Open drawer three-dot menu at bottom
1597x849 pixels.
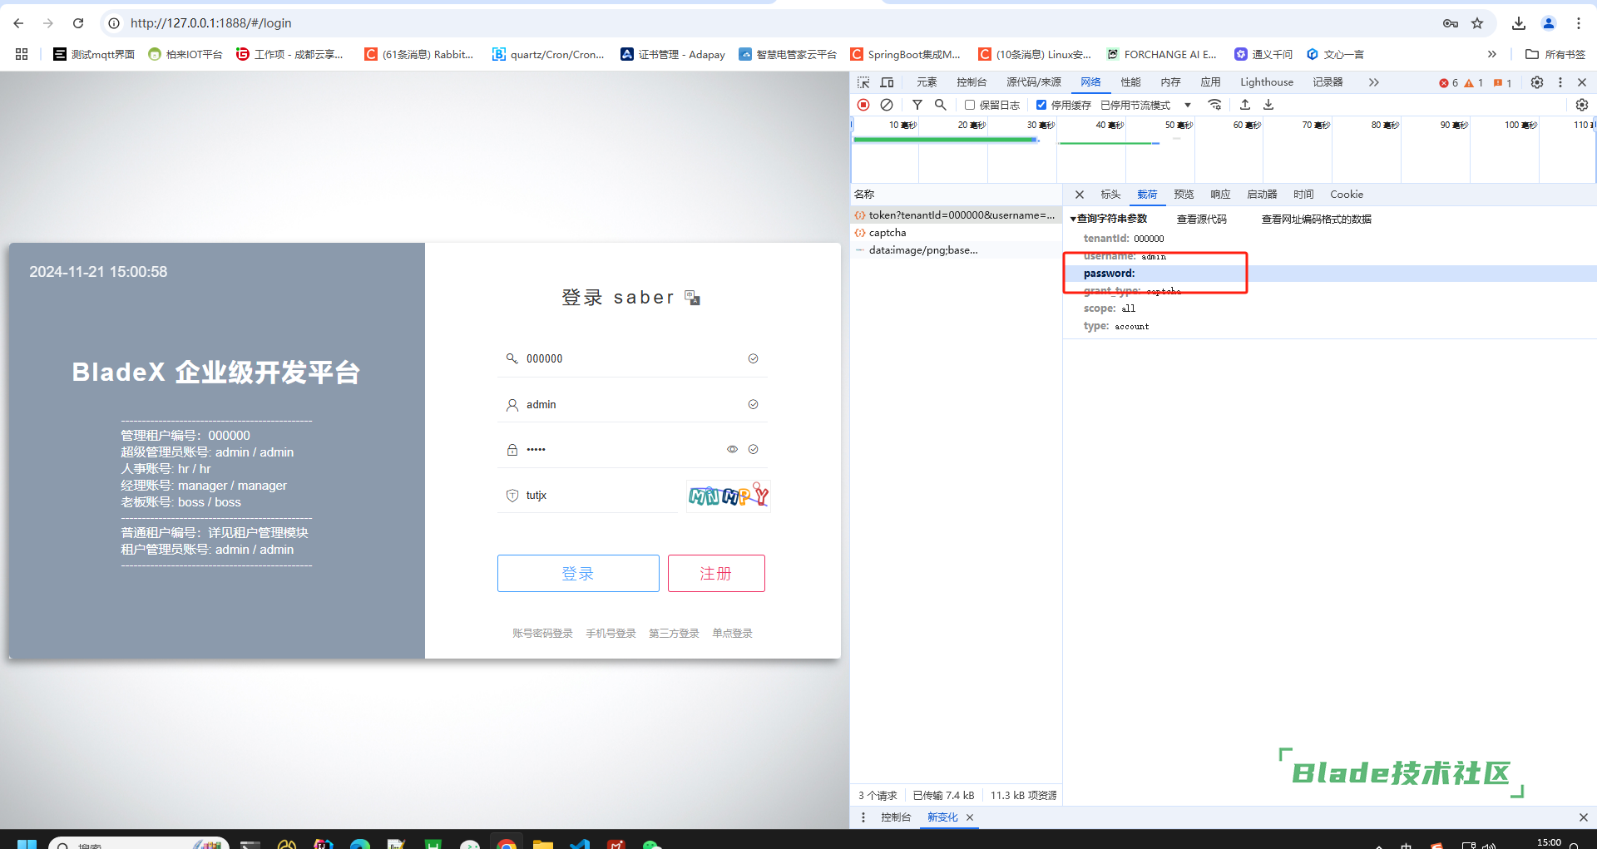tap(863, 817)
